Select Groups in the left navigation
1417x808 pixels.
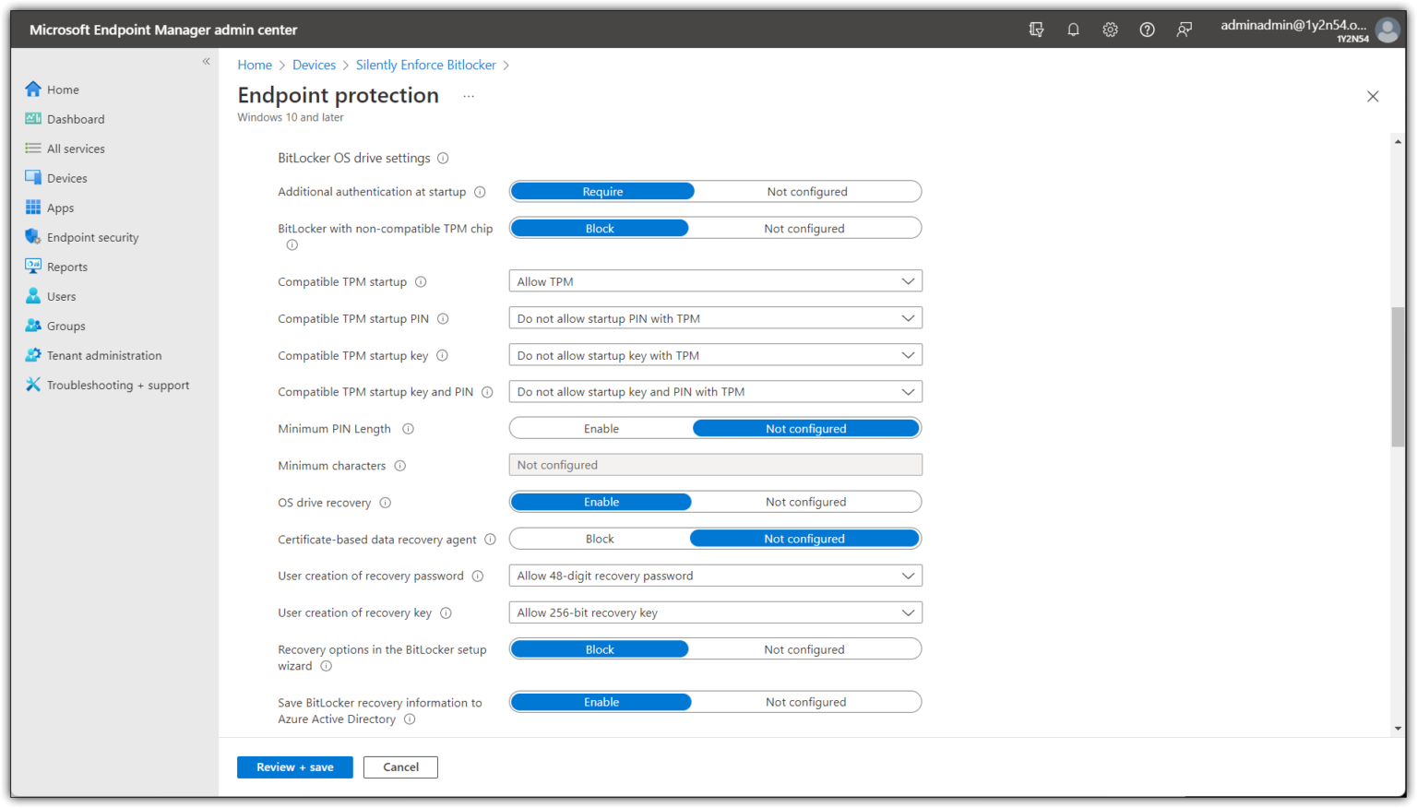[65, 325]
